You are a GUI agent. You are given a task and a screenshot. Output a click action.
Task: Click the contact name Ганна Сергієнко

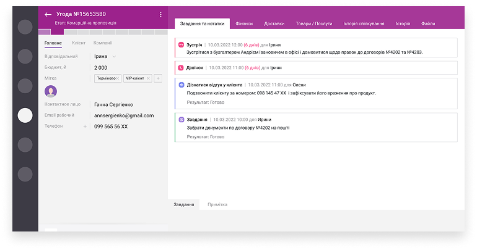113,104
